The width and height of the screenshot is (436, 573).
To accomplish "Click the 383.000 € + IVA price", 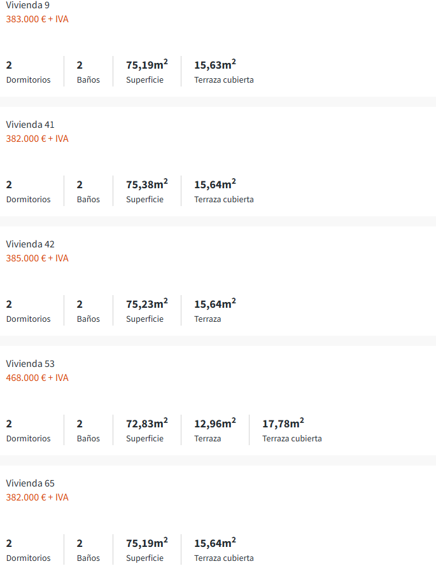I will coord(37,19).
